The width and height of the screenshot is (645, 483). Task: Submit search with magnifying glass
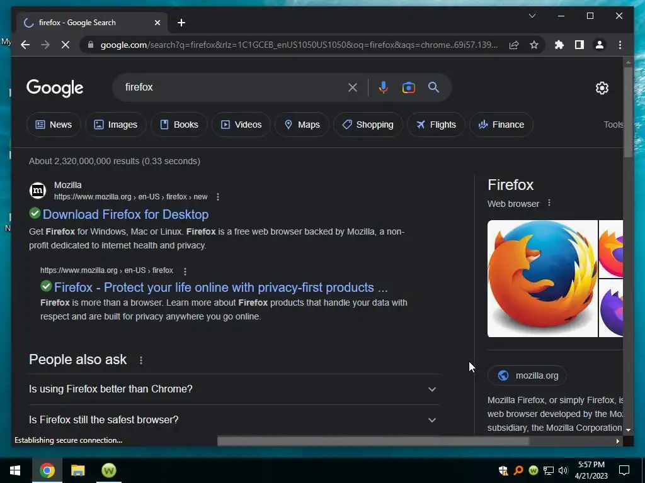(x=433, y=87)
